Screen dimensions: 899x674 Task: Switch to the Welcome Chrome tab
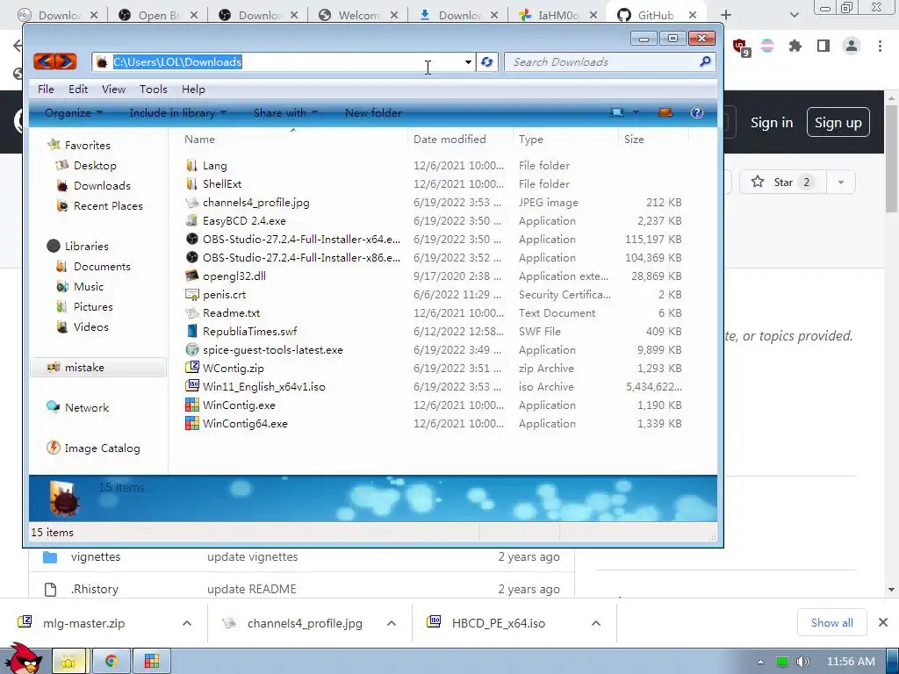[358, 15]
